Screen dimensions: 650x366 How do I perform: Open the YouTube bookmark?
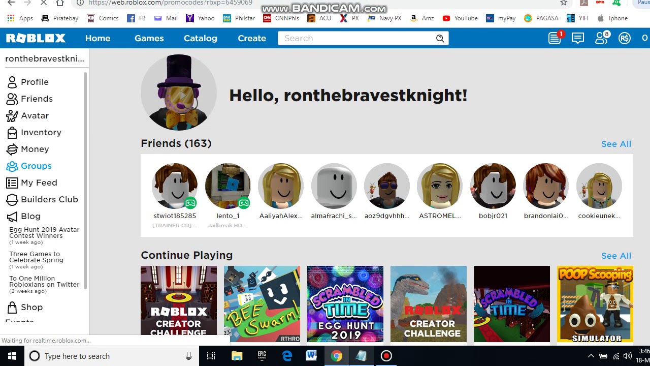tap(460, 18)
